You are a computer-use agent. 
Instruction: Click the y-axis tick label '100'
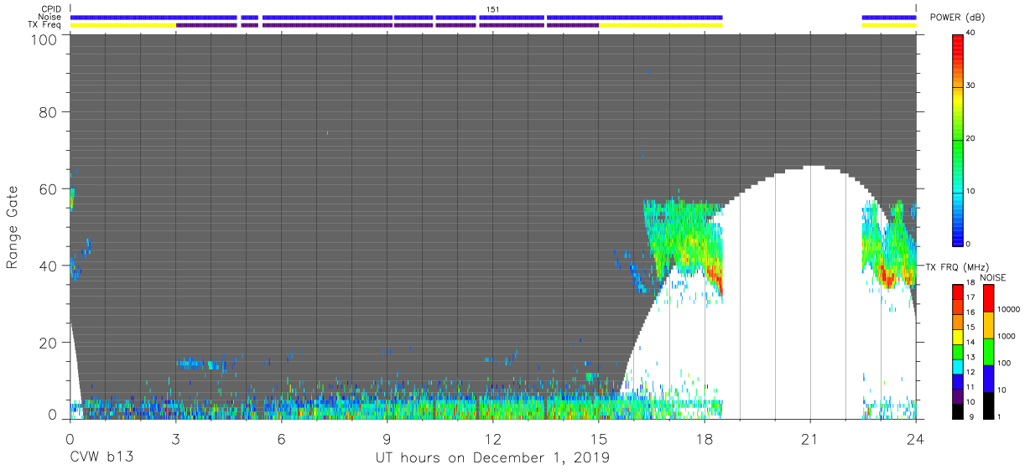coord(44,39)
